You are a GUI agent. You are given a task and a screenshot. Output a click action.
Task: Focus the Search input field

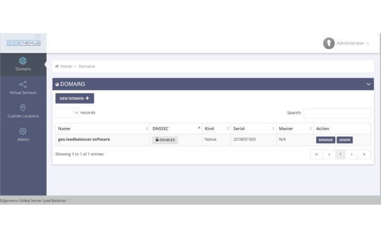pos(337,113)
